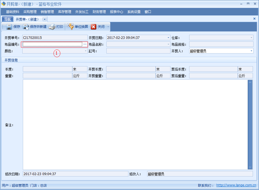The width and height of the screenshot is (259, 190).
Task: Click the red Close (关闭) toolbar icon
Action: (93, 27)
